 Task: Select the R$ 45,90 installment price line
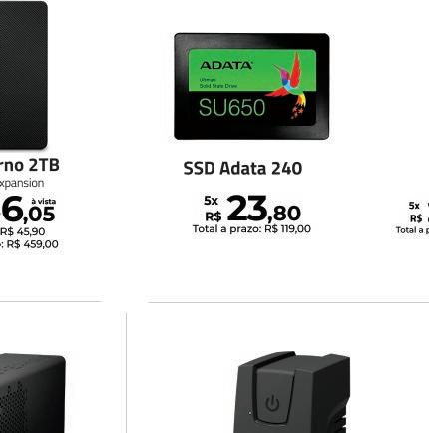(23, 231)
